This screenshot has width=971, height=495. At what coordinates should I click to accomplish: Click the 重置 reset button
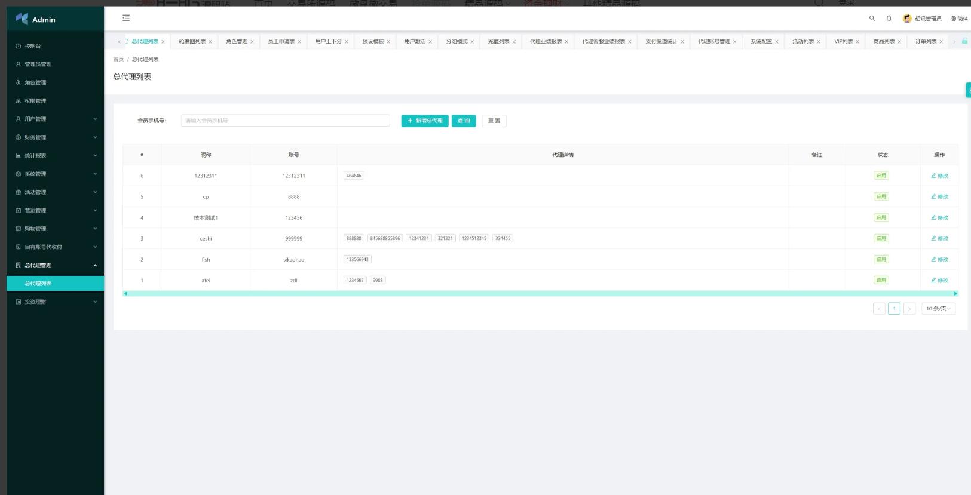click(494, 121)
